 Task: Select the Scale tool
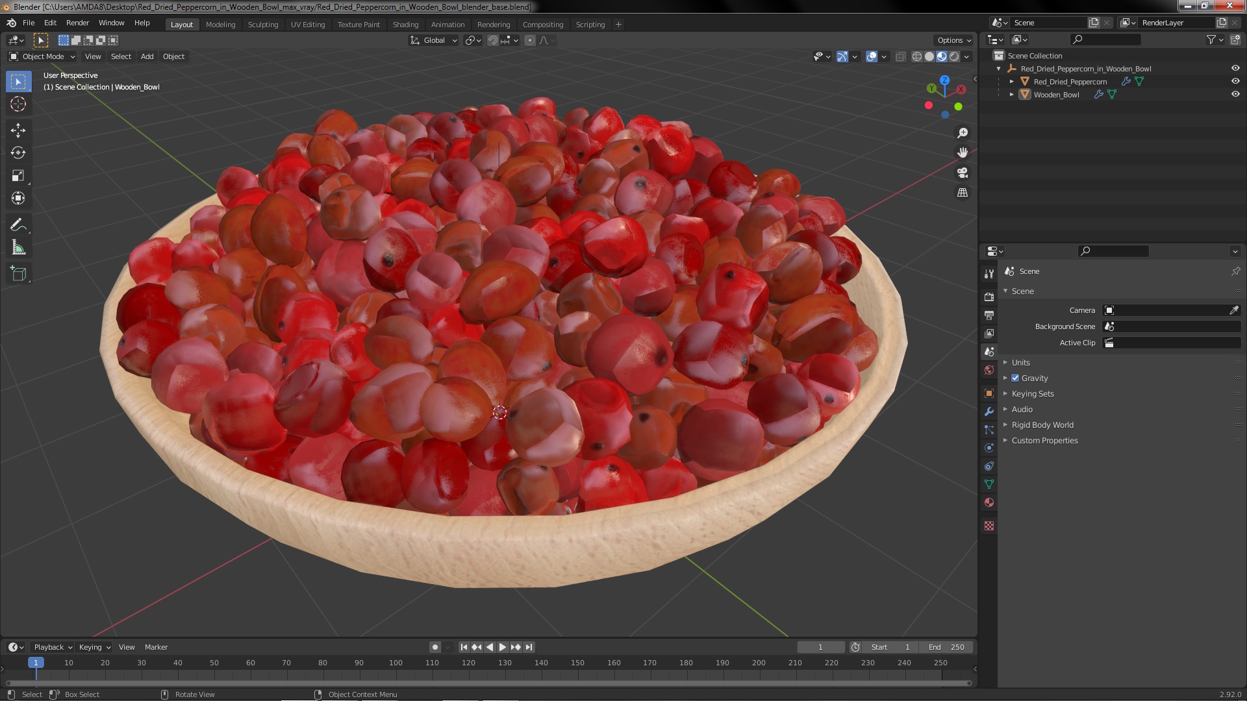pyautogui.click(x=18, y=176)
